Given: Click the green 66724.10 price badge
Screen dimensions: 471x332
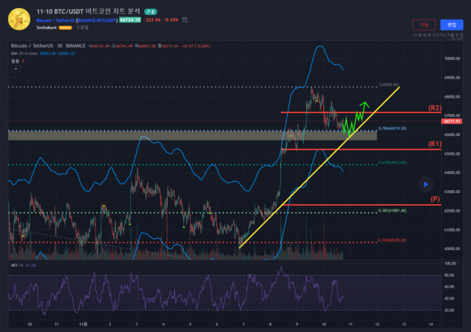Looking at the screenshot, I should click(x=130, y=20).
